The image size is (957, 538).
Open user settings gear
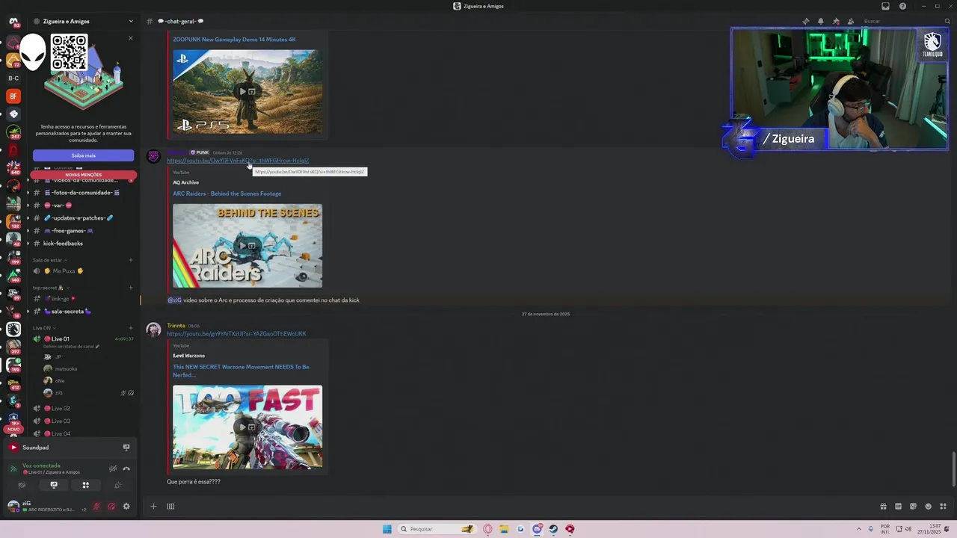click(126, 507)
